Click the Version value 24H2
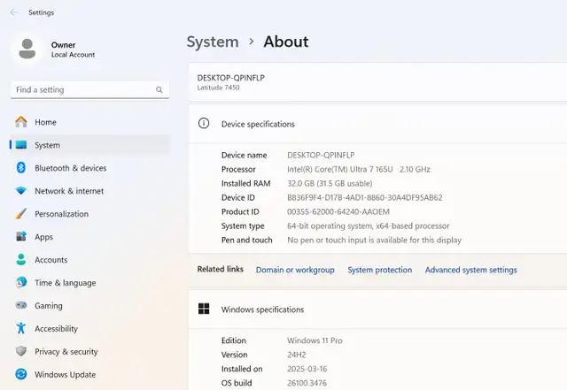 click(x=297, y=355)
